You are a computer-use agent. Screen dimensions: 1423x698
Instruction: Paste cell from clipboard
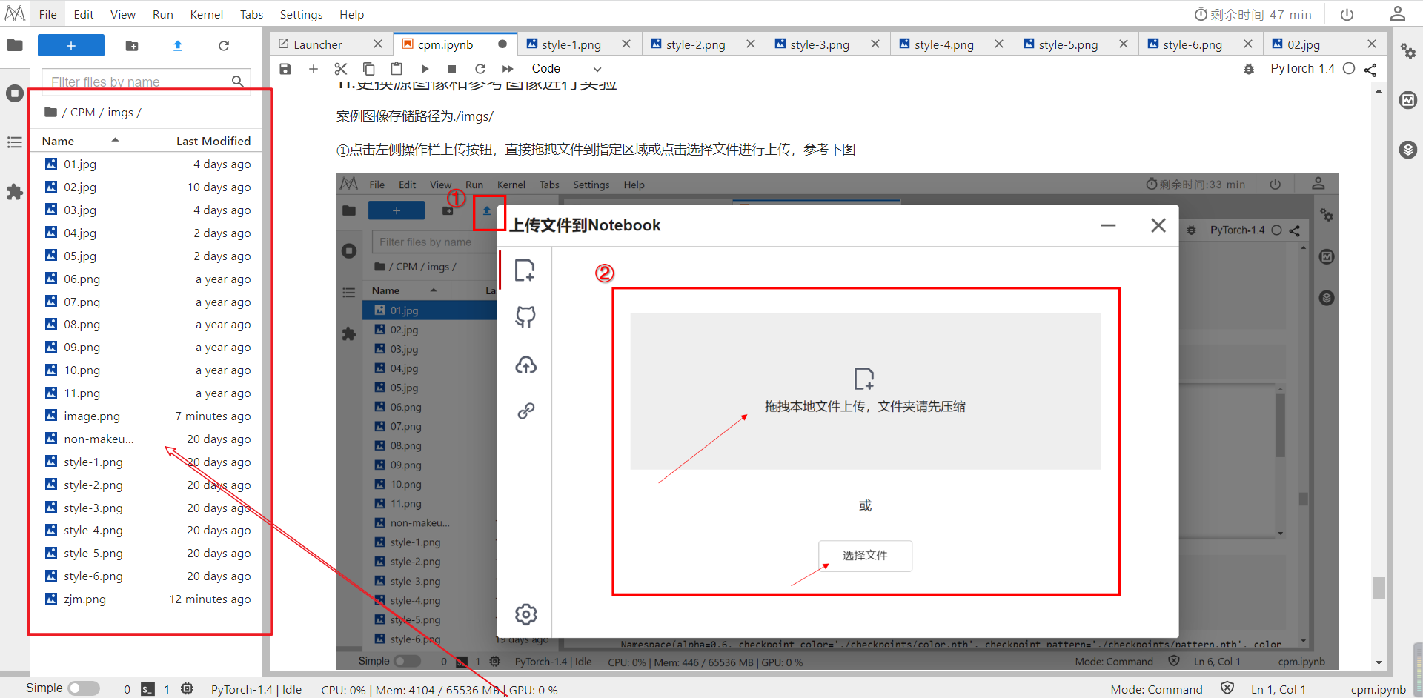(x=397, y=69)
